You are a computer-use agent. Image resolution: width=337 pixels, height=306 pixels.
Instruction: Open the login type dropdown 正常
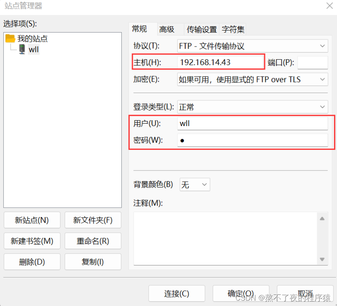253,107
